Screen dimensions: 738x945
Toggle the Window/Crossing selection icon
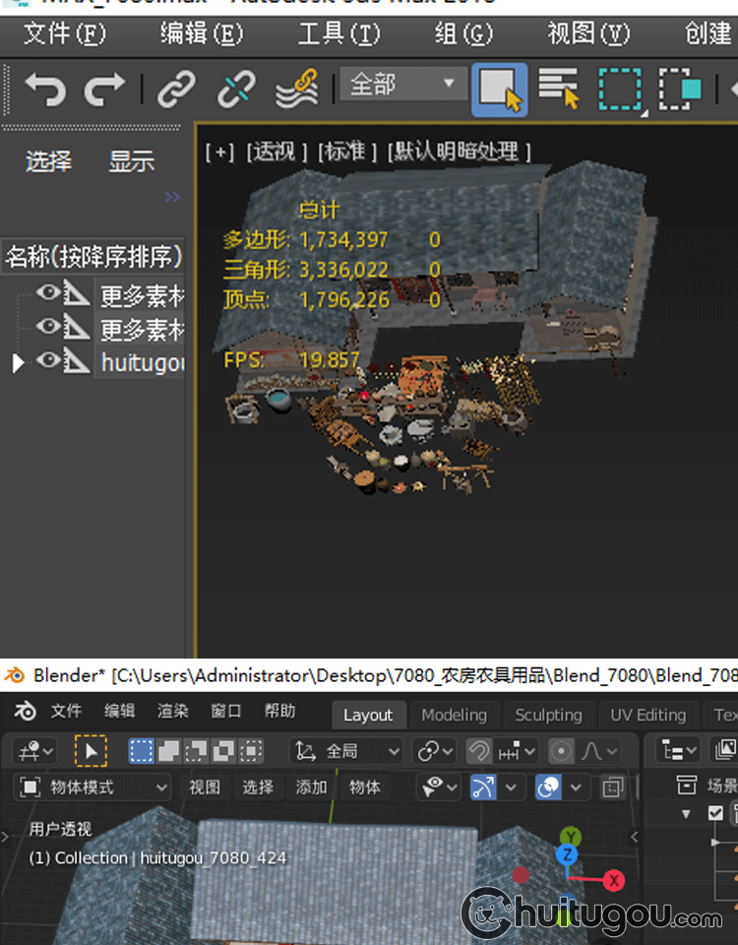coord(680,90)
